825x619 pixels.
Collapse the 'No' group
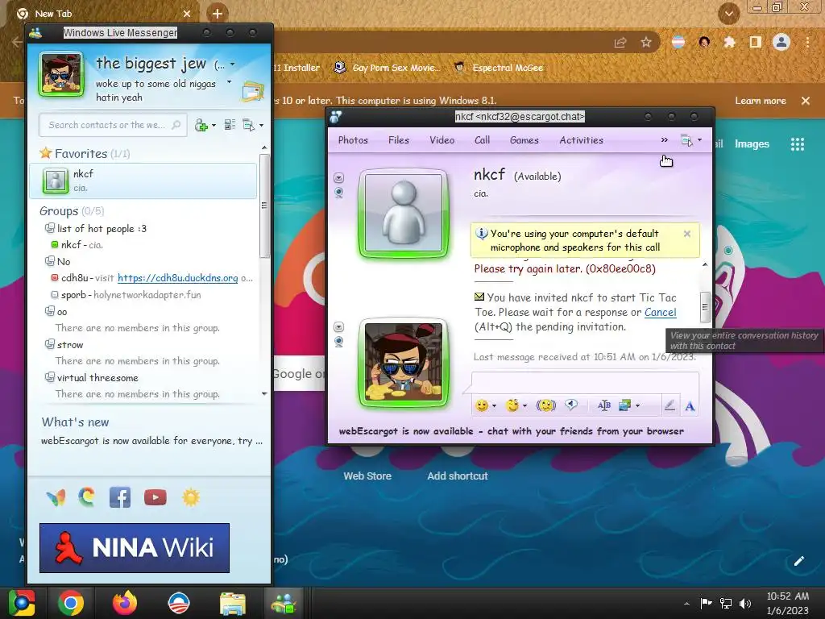click(50, 261)
